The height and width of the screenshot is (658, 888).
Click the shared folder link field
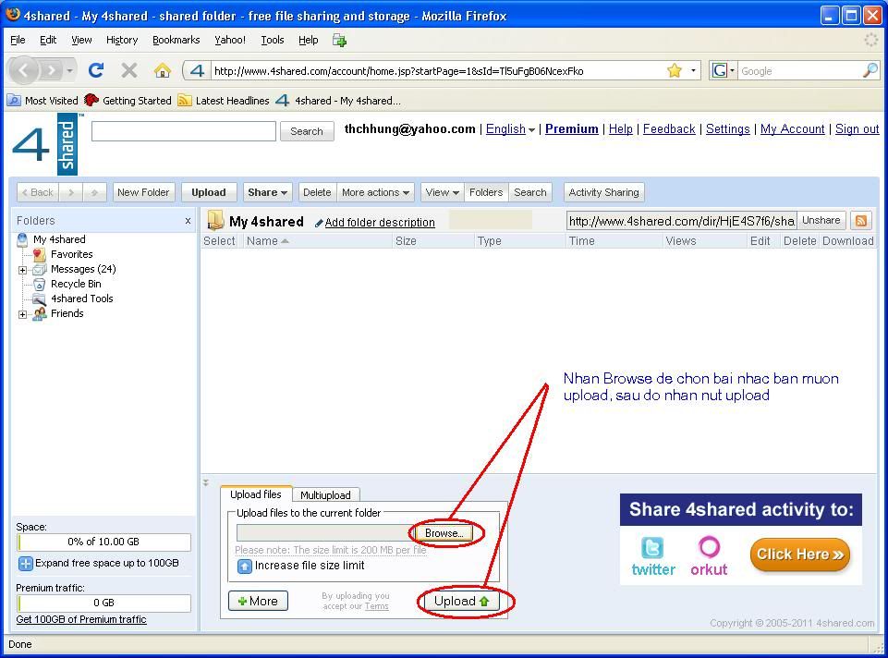click(681, 221)
